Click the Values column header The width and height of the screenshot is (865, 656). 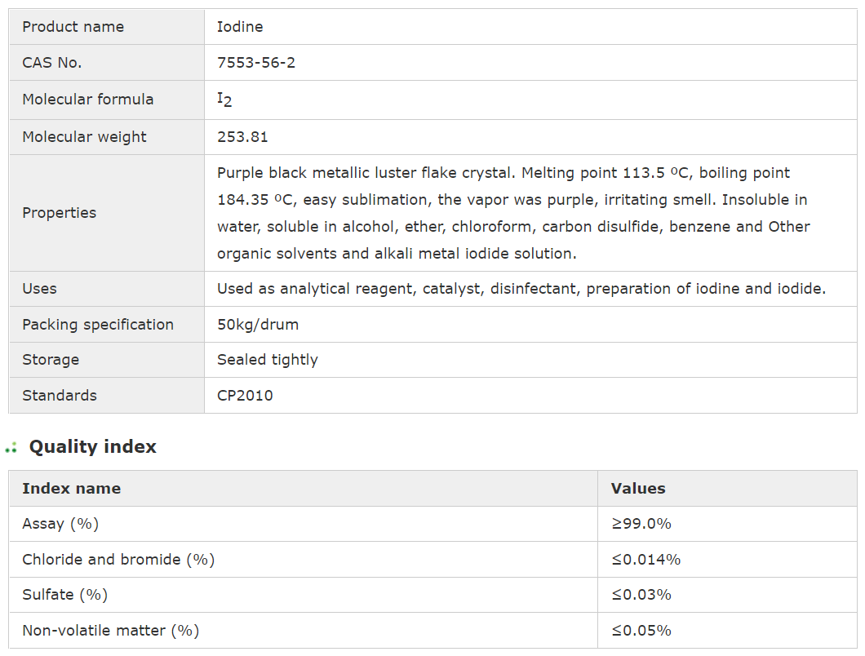point(638,489)
